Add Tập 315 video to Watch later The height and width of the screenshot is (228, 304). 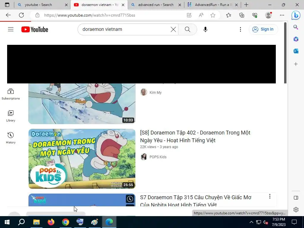pos(130,199)
